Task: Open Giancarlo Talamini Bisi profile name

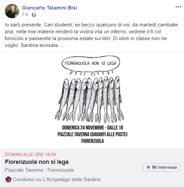Action: (x=49, y=8)
